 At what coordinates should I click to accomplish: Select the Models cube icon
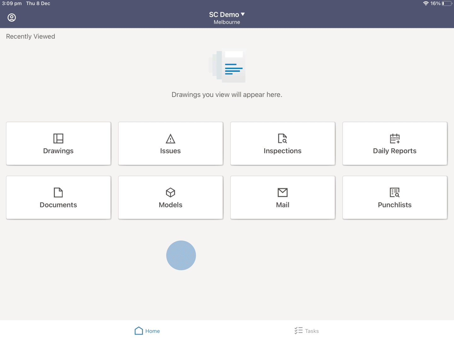click(x=170, y=192)
